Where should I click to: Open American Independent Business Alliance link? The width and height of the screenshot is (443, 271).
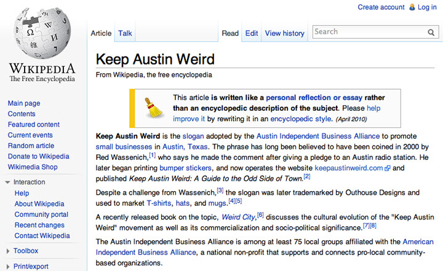coord(265,247)
